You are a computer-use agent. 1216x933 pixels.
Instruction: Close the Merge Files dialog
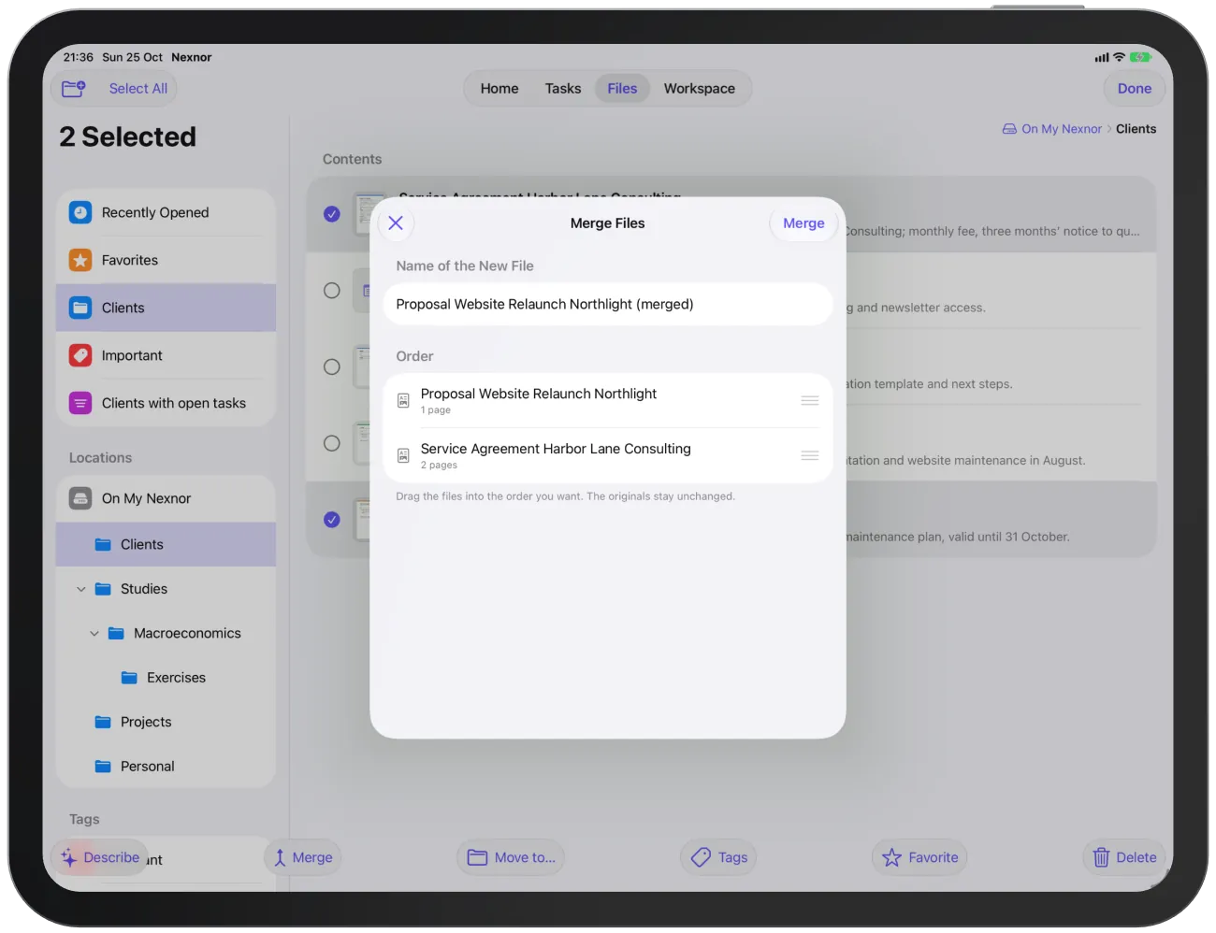tap(396, 223)
